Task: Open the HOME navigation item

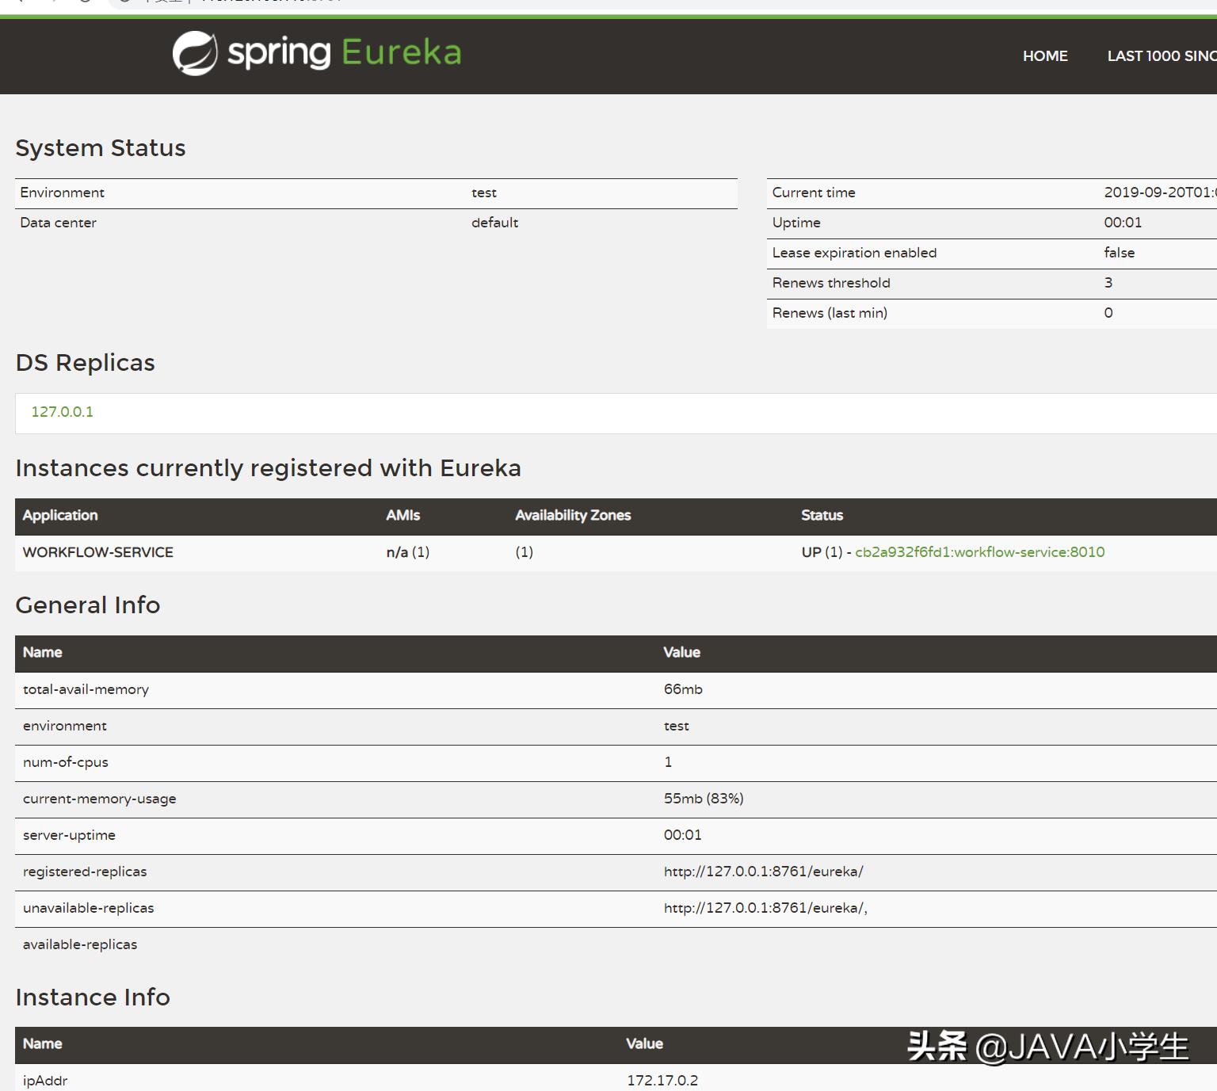Action: tap(1045, 56)
